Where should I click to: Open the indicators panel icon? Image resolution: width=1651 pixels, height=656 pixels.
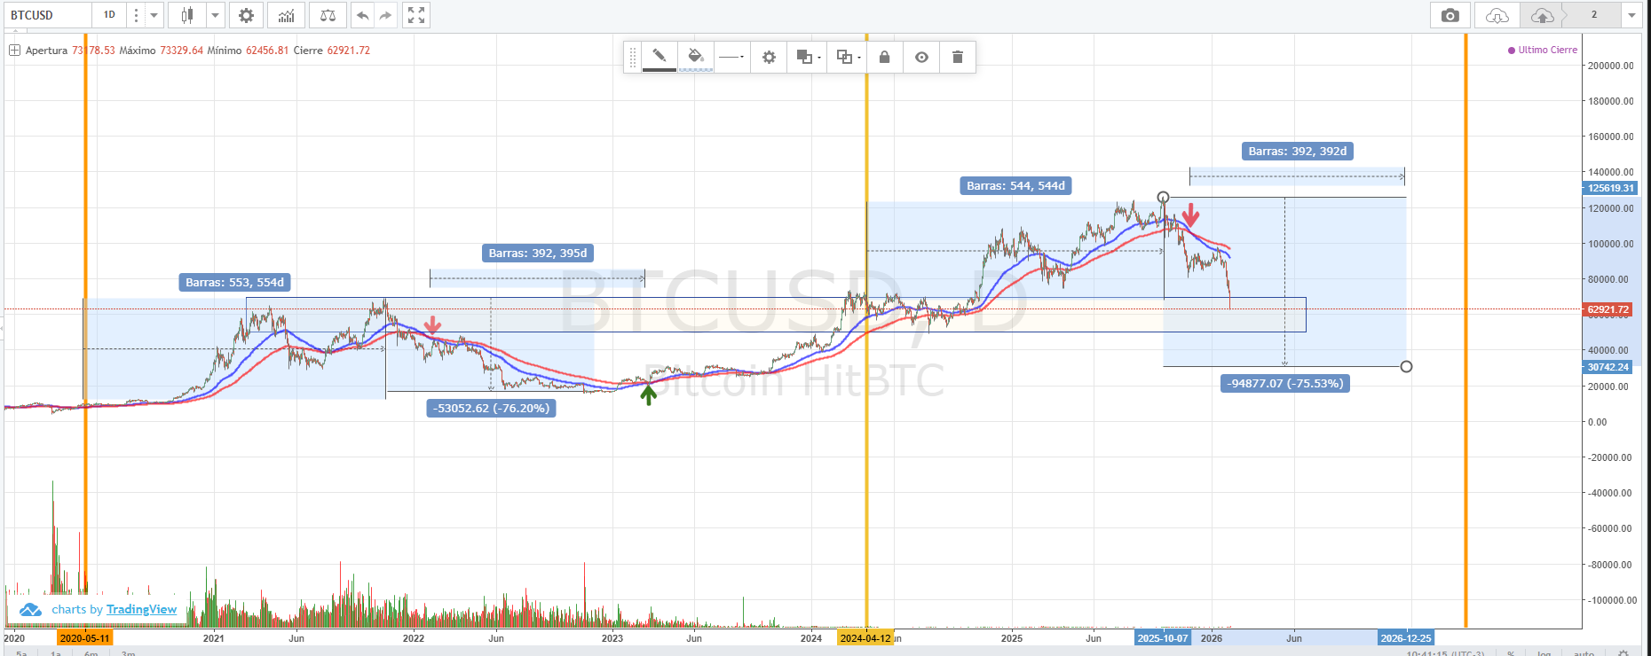pos(286,15)
